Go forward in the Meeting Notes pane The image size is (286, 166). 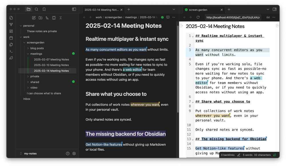(x=90, y=17)
